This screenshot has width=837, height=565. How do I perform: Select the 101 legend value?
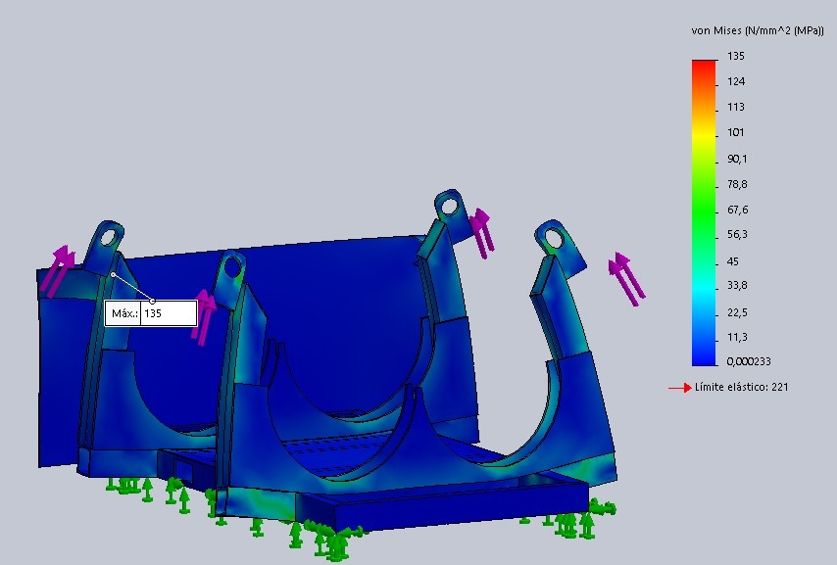[x=736, y=132]
